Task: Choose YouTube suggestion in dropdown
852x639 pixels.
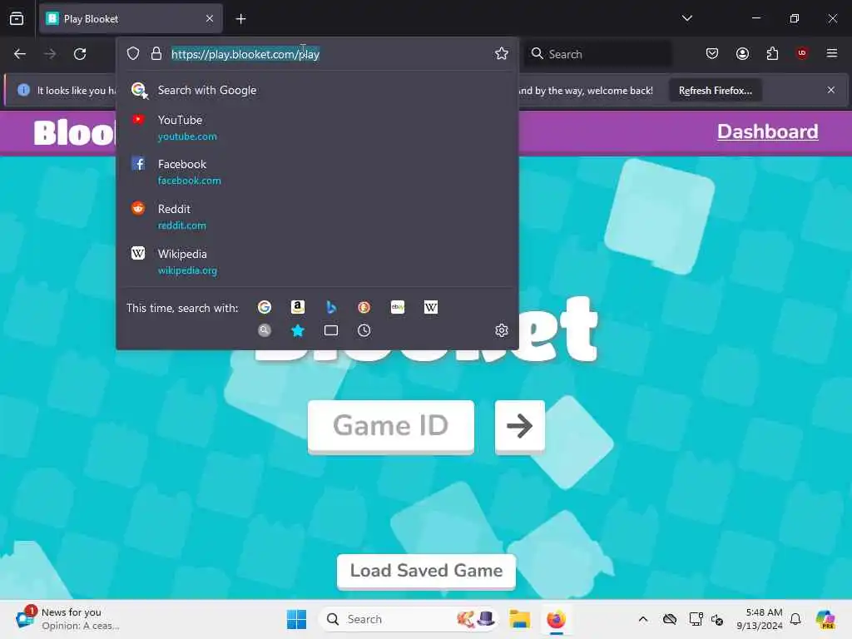Action: 317,127
